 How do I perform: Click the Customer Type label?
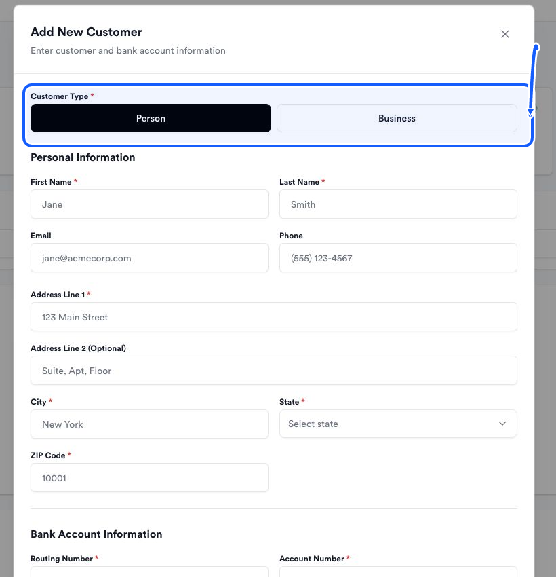pyautogui.click(x=60, y=96)
